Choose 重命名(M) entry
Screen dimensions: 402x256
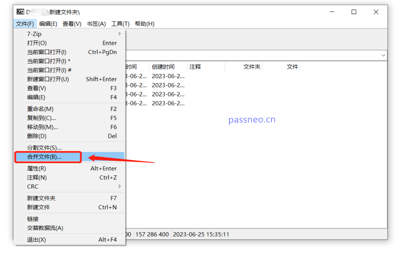click(69, 109)
